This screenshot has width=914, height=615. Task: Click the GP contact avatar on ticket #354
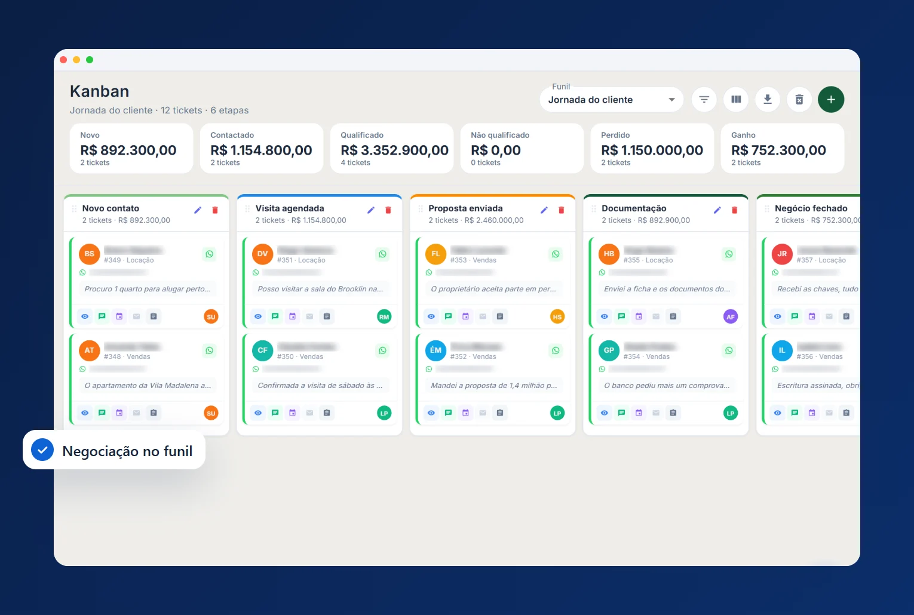pyautogui.click(x=609, y=350)
